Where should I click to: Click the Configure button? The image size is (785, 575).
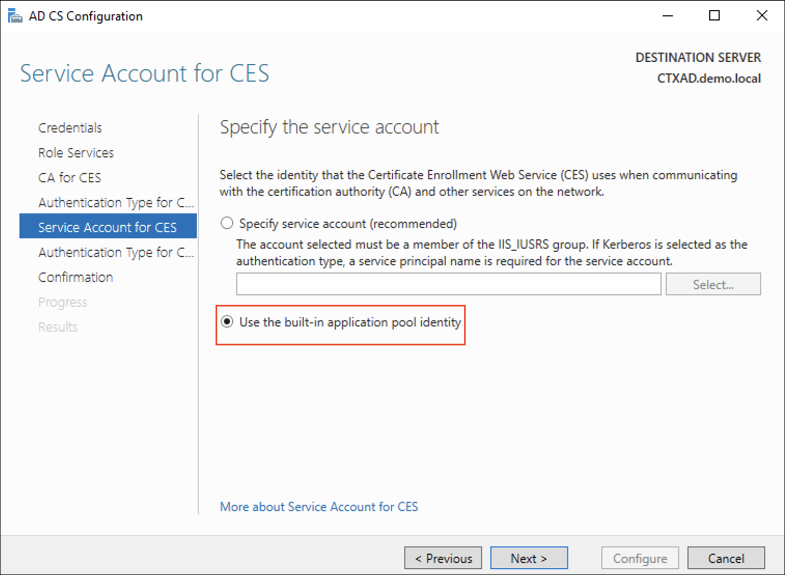click(x=640, y=558)
